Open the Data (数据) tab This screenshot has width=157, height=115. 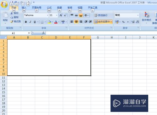click(59, 7)
